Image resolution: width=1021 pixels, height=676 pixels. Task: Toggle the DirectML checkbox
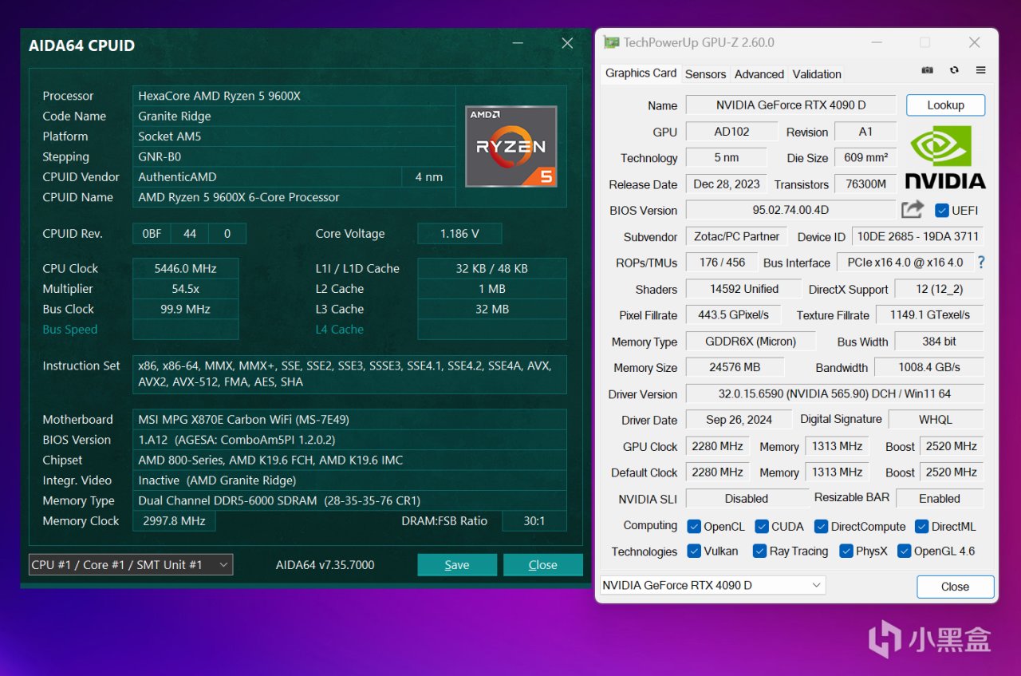pyautogui.click(x=921, y=526)
